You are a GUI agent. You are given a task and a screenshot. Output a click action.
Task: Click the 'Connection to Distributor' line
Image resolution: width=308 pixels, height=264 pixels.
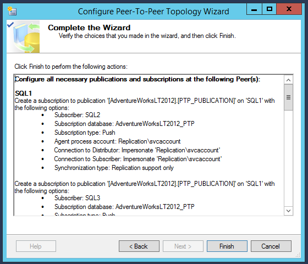pos(137,150)
